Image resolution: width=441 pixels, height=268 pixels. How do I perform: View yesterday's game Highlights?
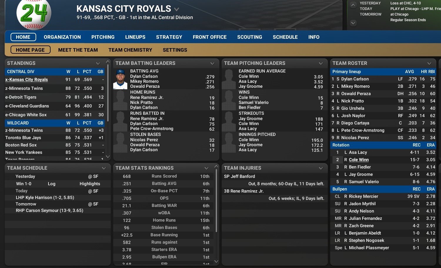coord(90,184)
